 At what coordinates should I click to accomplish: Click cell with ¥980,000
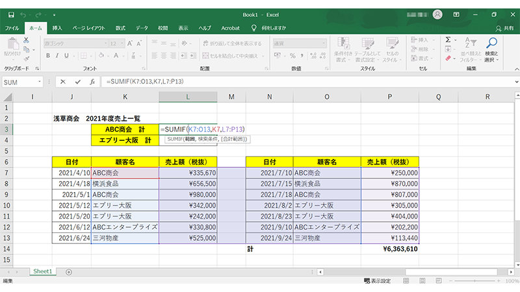[x=188, y=195]
